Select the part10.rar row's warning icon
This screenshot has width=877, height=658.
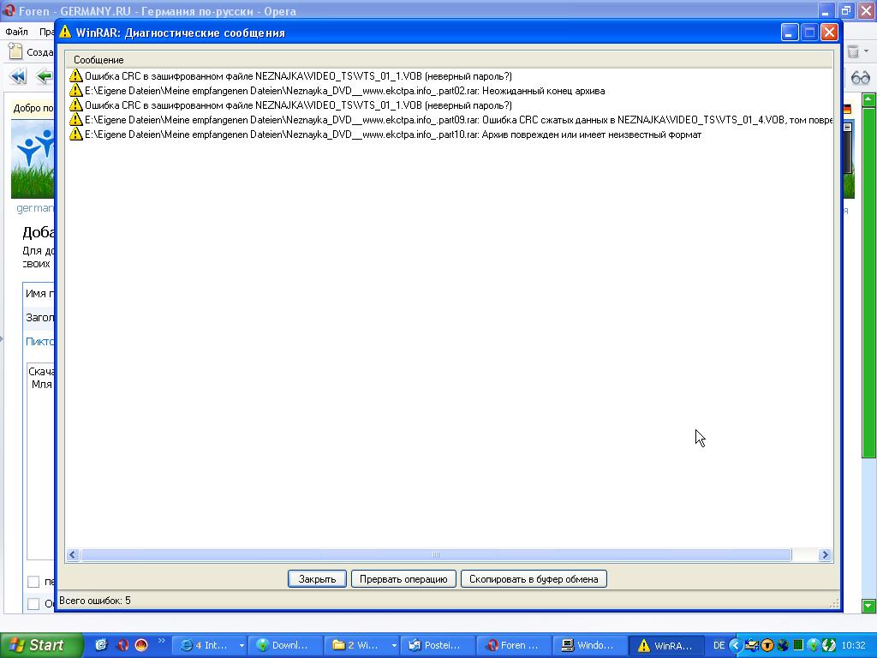[x=75, y=135]
